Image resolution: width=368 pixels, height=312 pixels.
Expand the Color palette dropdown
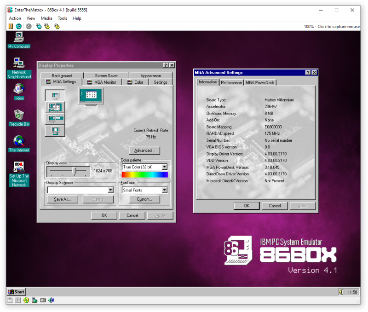click(x=165, y=167)
